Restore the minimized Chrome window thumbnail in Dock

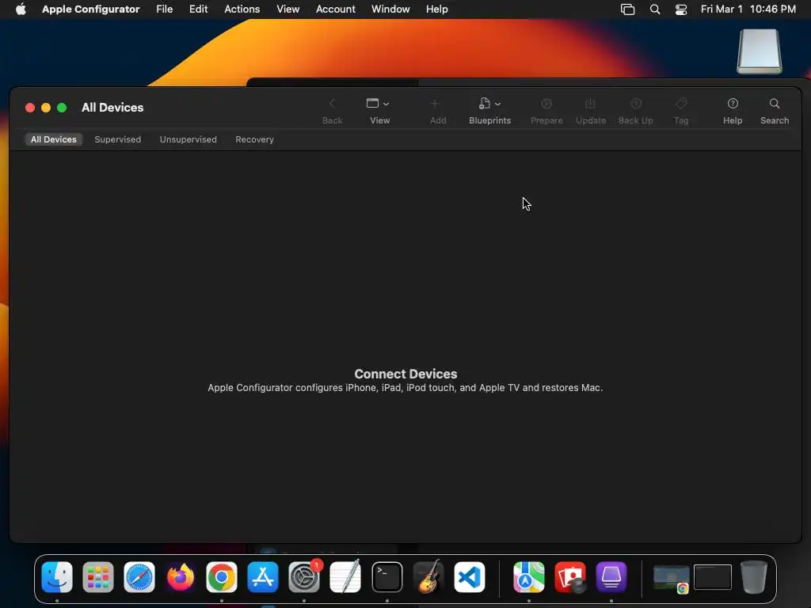point(672,579)
